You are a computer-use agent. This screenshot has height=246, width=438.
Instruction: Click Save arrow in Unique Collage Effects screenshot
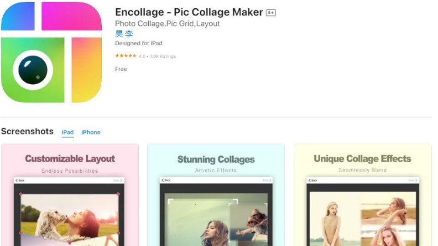413,181
